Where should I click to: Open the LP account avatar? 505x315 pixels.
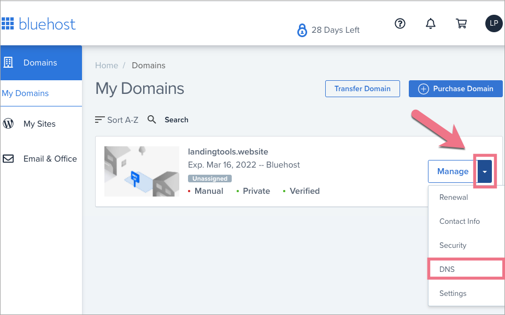tap(493, 23)
